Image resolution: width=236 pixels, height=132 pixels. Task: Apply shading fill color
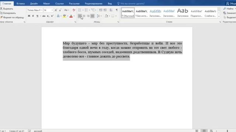point(107,16)
